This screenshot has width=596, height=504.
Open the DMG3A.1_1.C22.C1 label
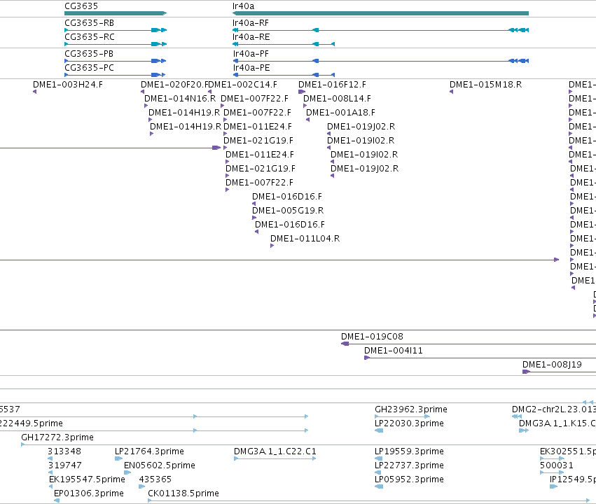(x=275, y=451)
